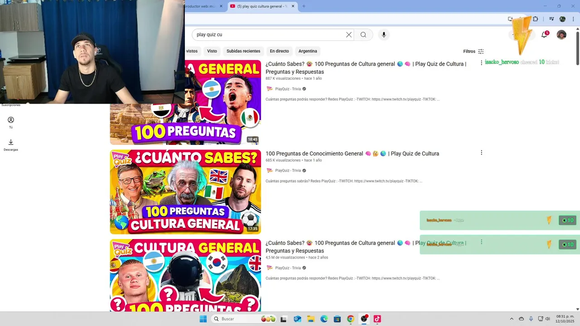Screen dimensions: 580x326
Task: Open PlayQuiz - Trivia channel under first video
Action: point(288,89)
